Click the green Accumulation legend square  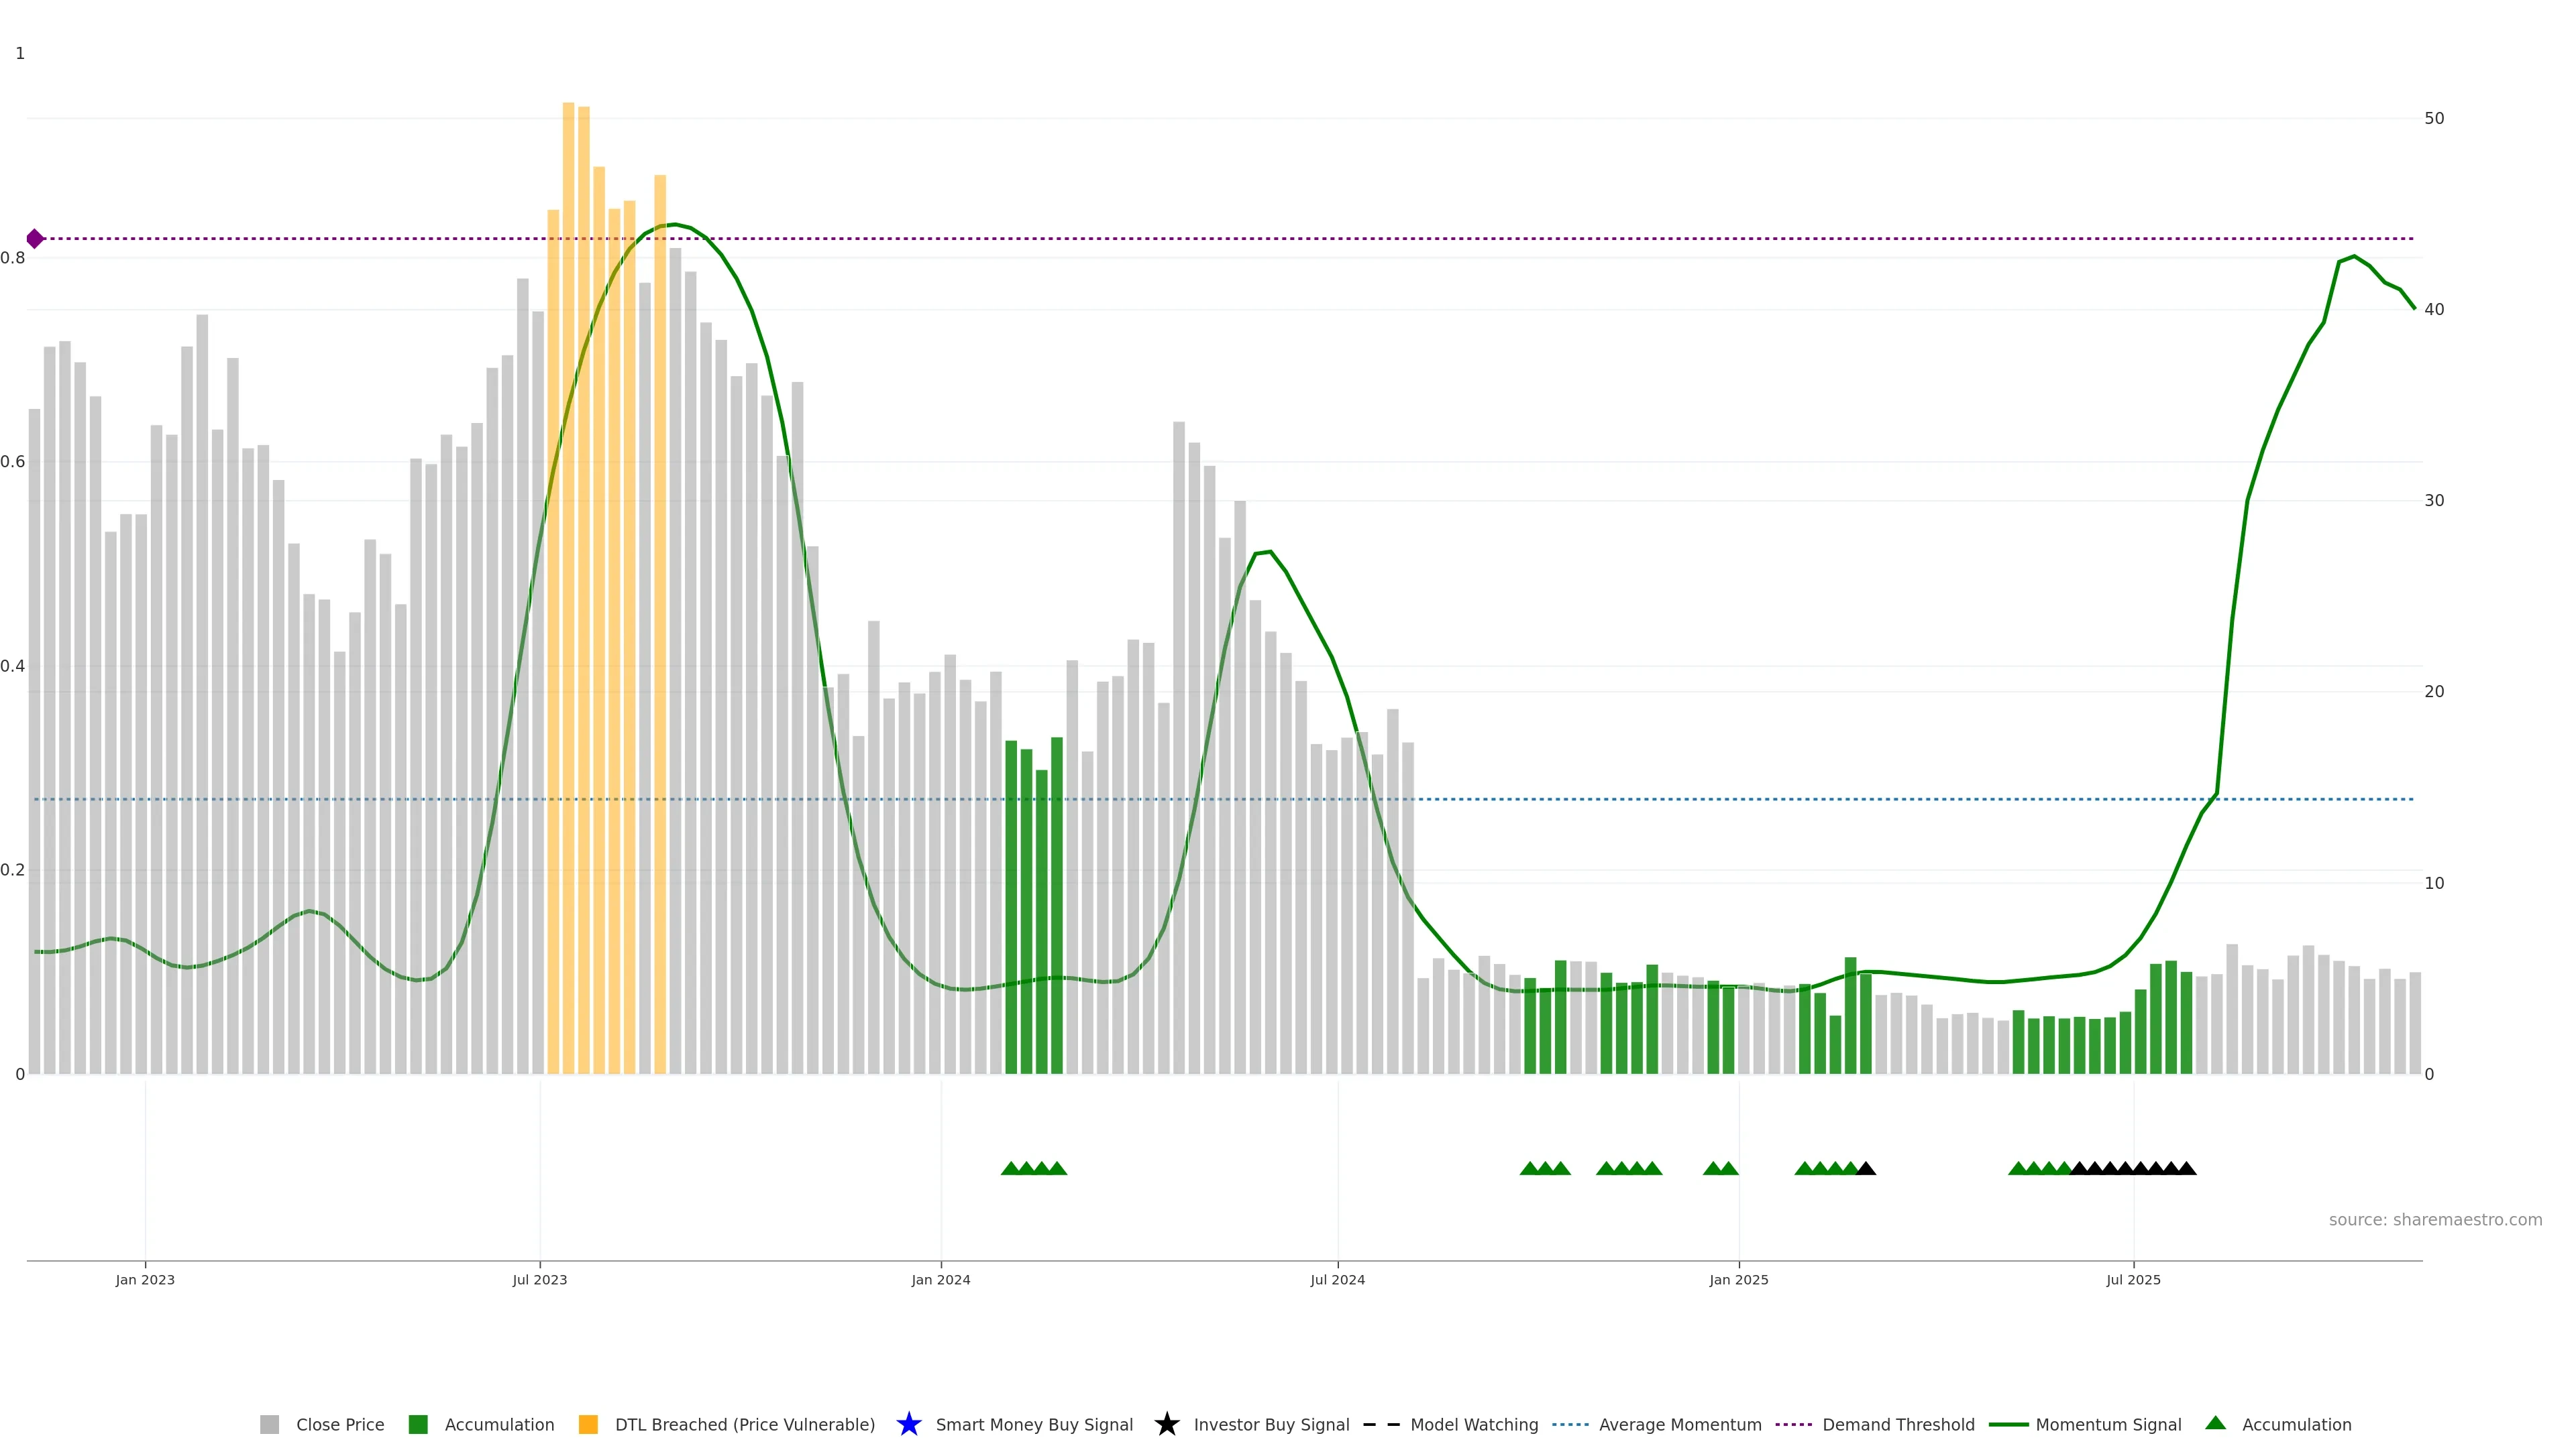pyautogui.click(x=418, y=1424)
